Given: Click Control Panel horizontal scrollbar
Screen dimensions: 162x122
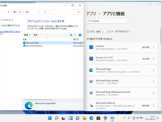Looking at the screenshot, I should 38,100.
